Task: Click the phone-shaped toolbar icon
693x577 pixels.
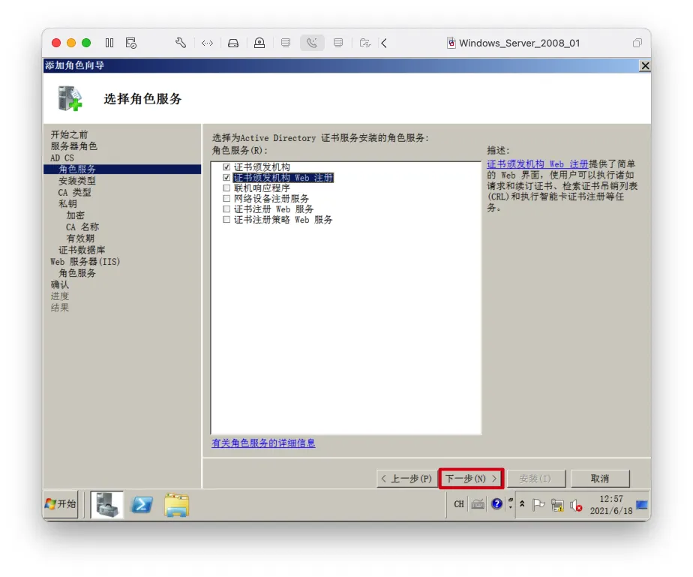Action: click(312, 43)
